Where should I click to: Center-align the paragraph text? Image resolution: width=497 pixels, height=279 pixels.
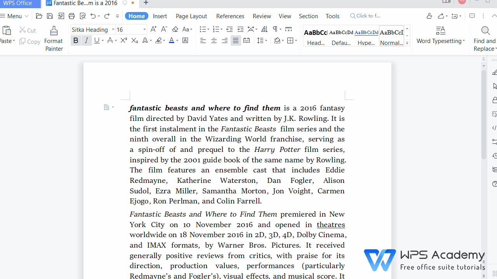214,40
